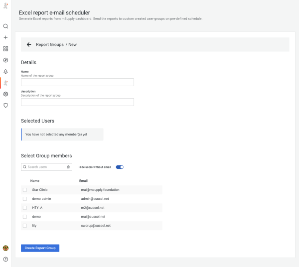Viewport: 299px width, 267px height.
Task: Click the user avatar in sidebar
Action: [5, 248]
